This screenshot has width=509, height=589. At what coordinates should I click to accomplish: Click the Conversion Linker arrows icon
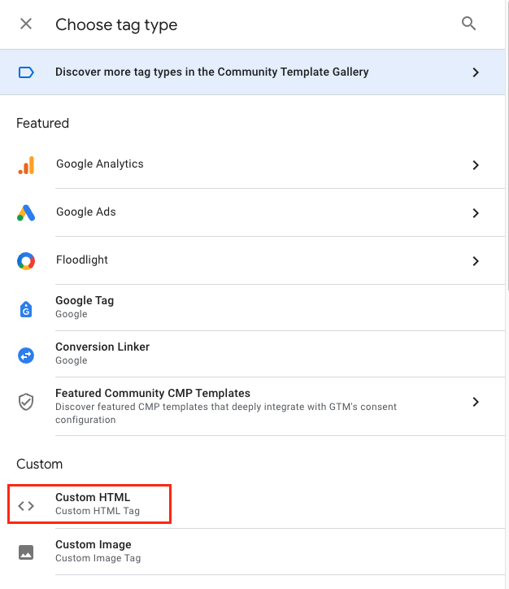click(26, 355)
